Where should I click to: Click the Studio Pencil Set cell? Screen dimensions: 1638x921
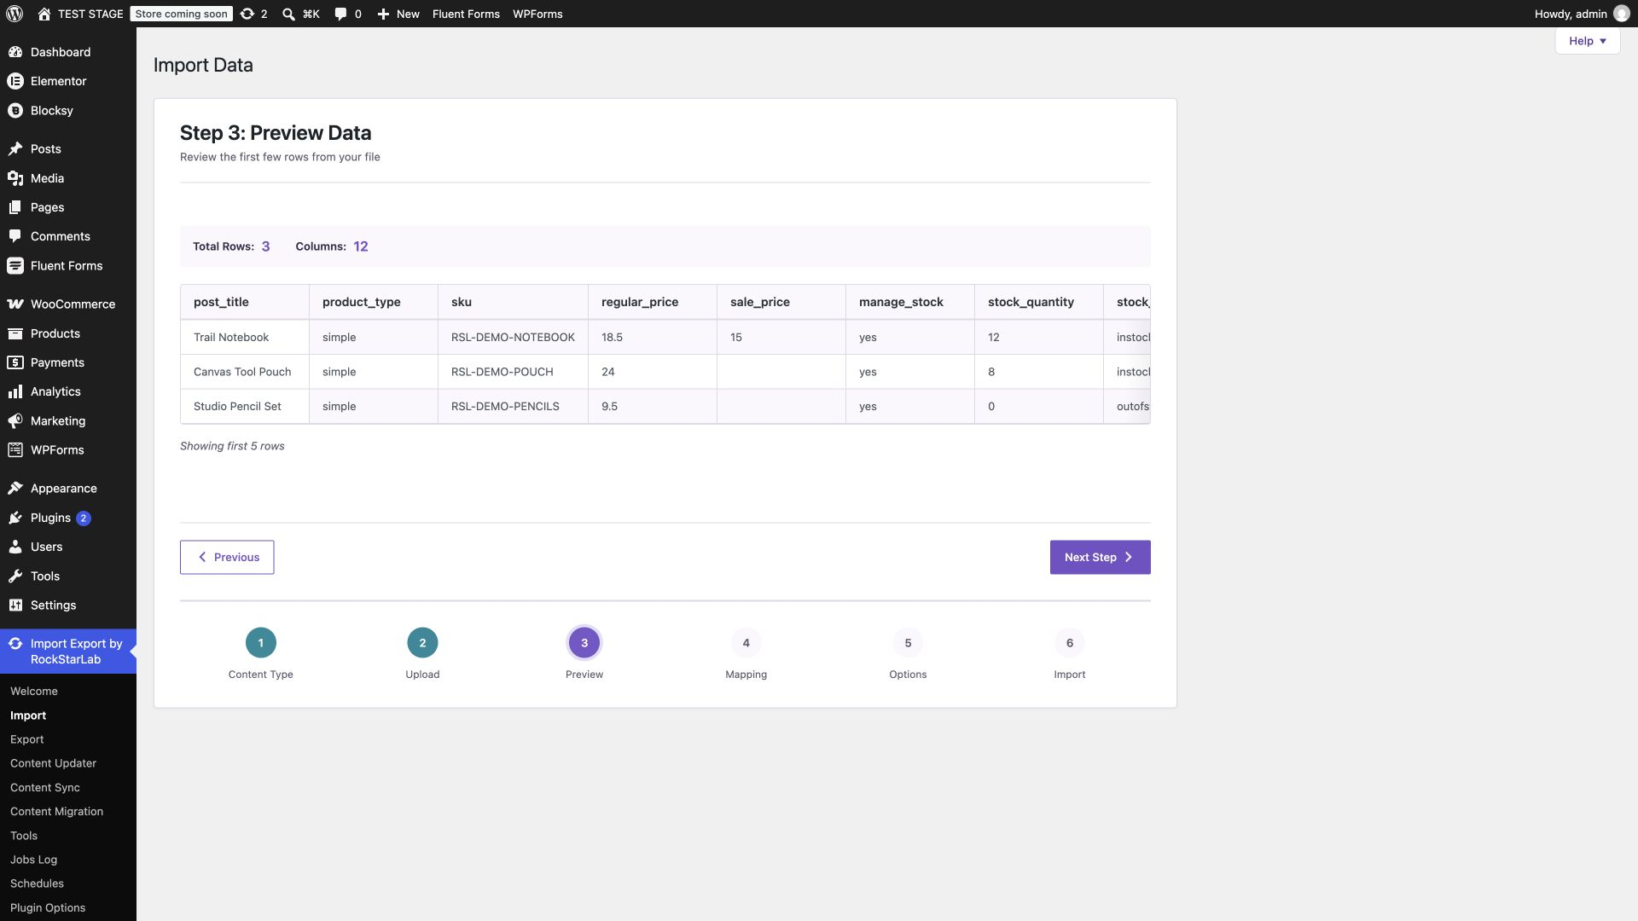click(x=245, y=406)
